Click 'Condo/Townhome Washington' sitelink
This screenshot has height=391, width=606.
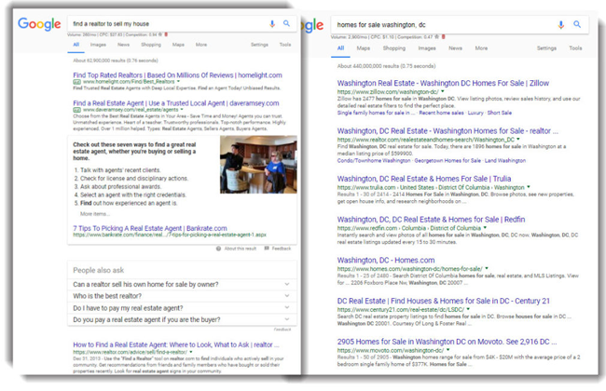pyautogui.click(x=374, y=160)
